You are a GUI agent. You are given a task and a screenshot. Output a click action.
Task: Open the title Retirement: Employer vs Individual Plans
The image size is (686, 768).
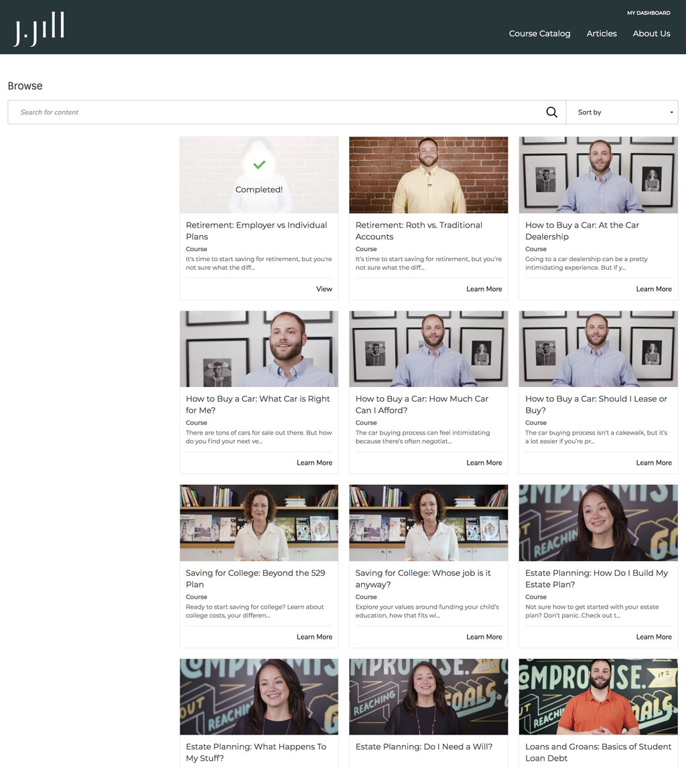click(x=257, y=231)
